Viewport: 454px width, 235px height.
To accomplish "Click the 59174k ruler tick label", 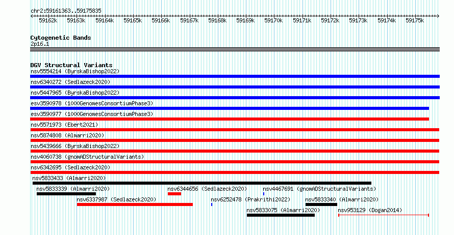I will pyautogui.click(x=387, y=20).
